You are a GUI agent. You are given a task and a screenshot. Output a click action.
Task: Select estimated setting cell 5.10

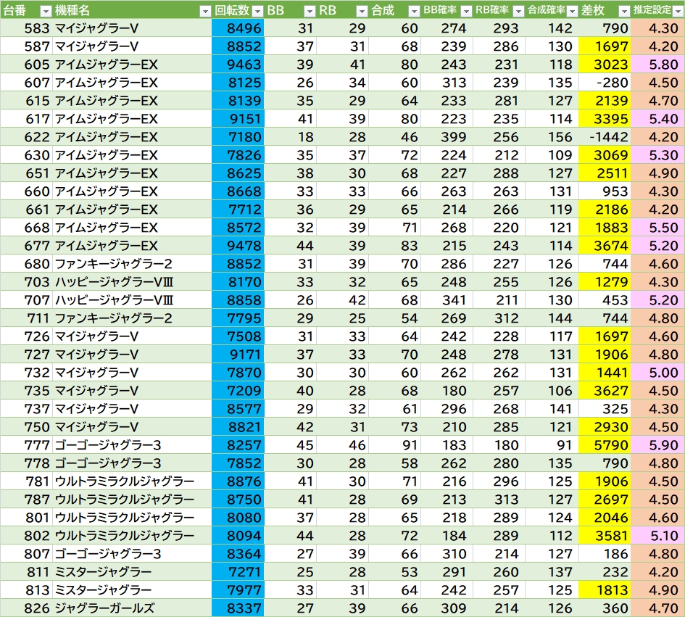[x=658, y=536]
